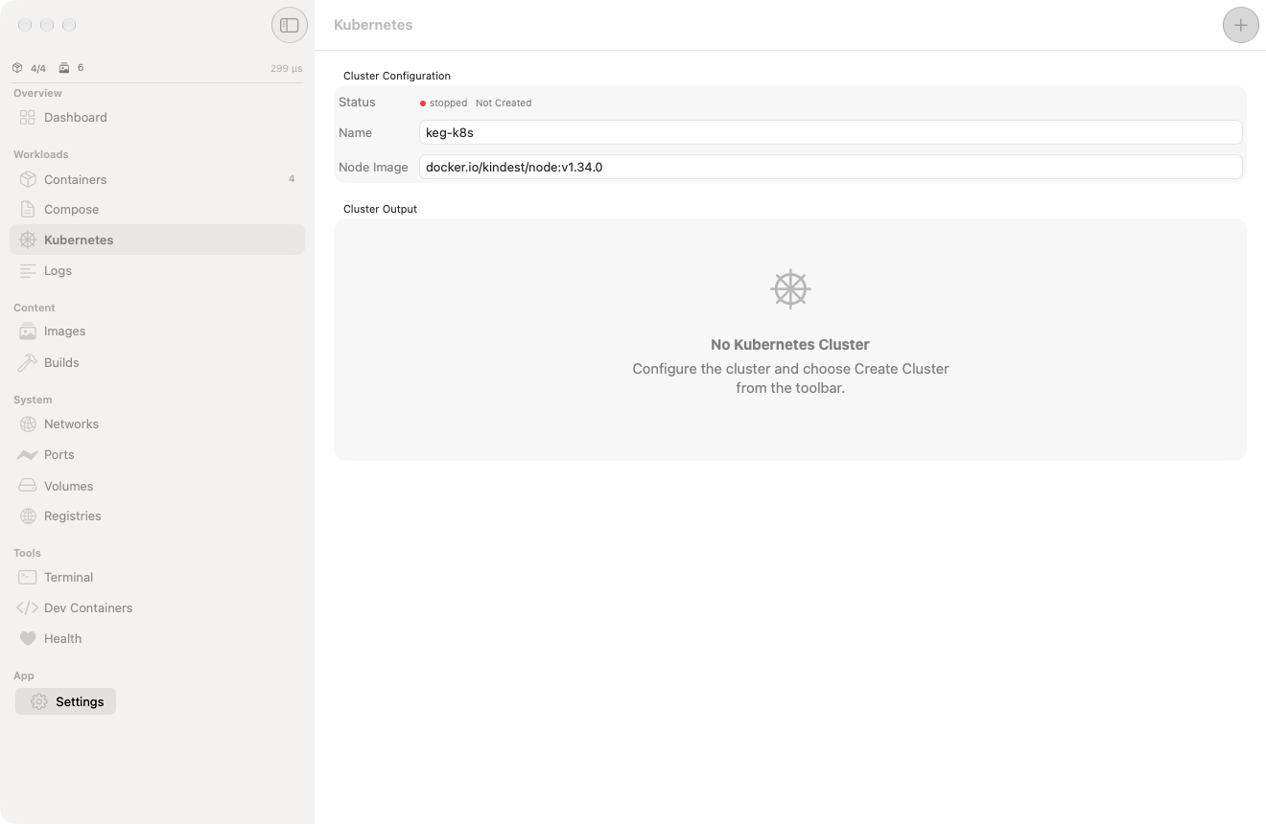Open Settings in the App section
The width and height of the screenshot is (1266, 824).
point(66,701)
